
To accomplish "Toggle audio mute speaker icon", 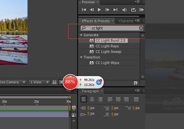I will coord(124,10).
